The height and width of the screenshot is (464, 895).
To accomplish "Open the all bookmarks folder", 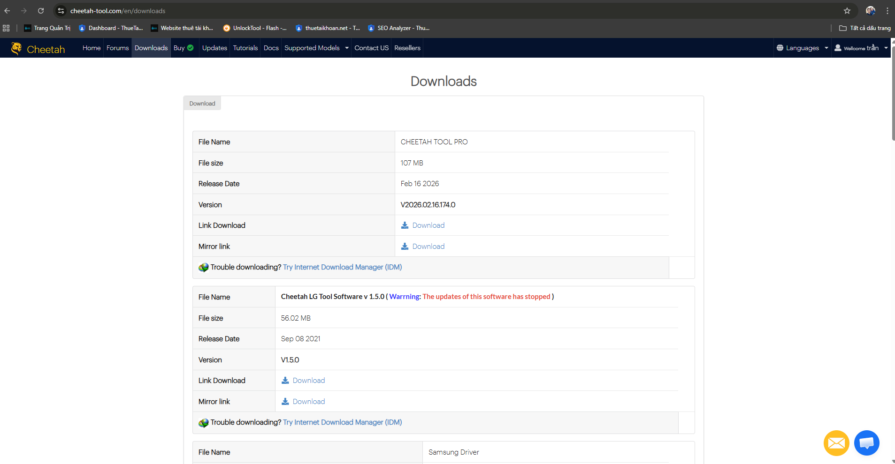I will (x=864, y=28).
